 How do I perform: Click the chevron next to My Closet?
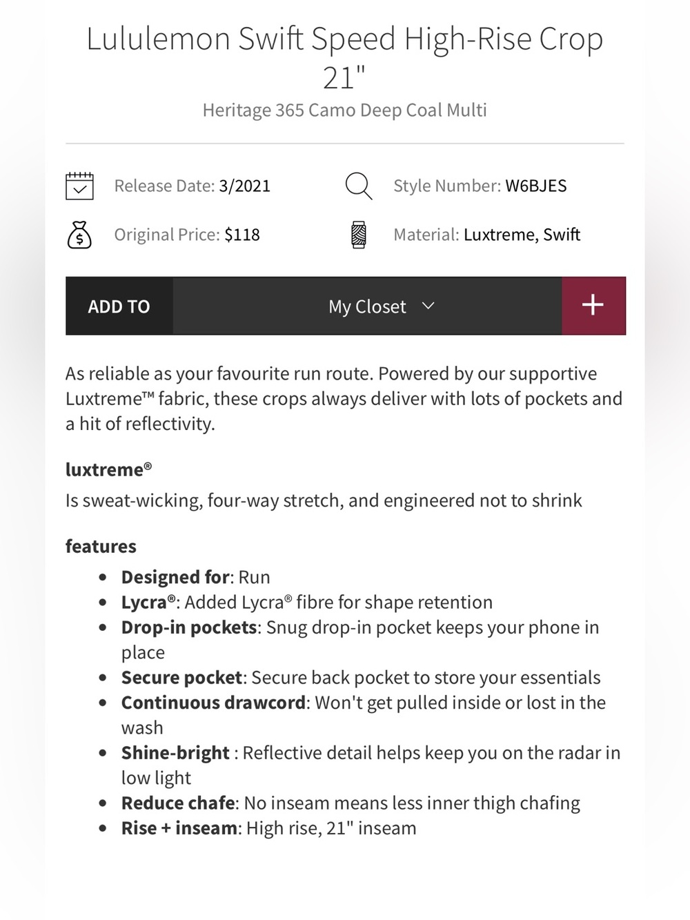[x=428, y=306]
